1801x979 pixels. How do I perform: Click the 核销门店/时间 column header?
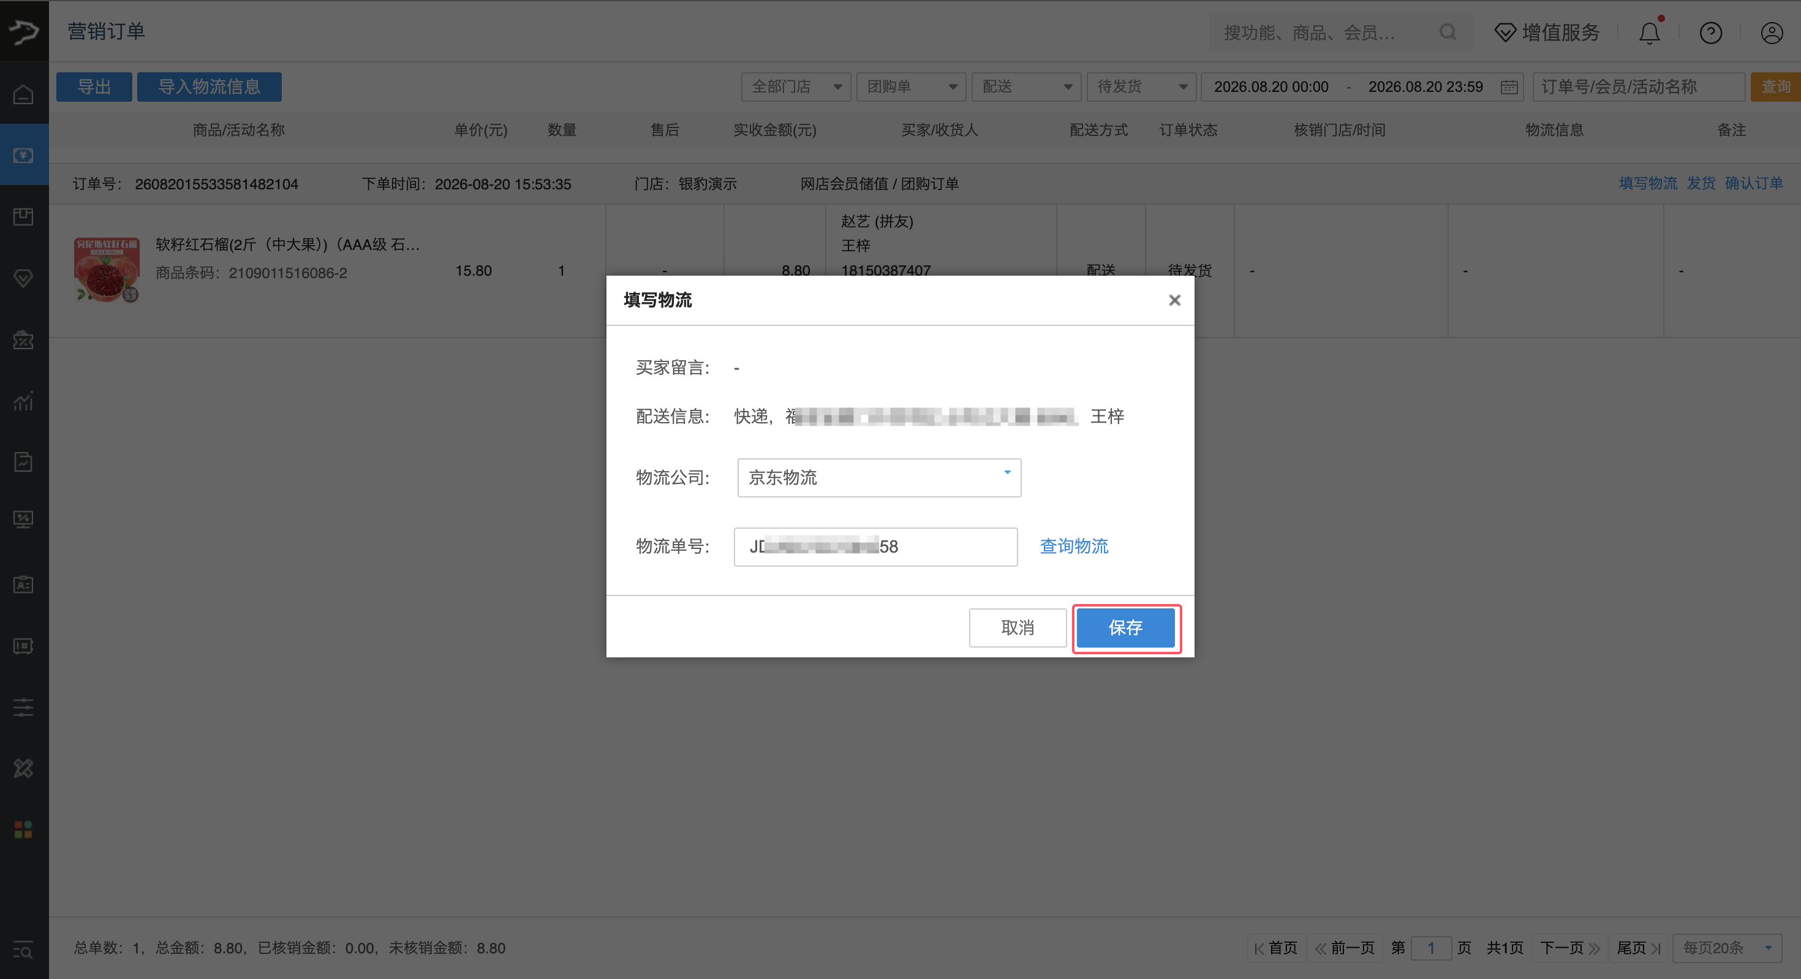click(1340, 130)
